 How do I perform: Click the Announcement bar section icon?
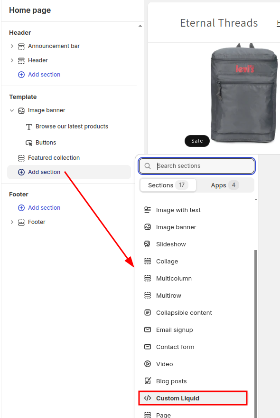click(21, 47)
